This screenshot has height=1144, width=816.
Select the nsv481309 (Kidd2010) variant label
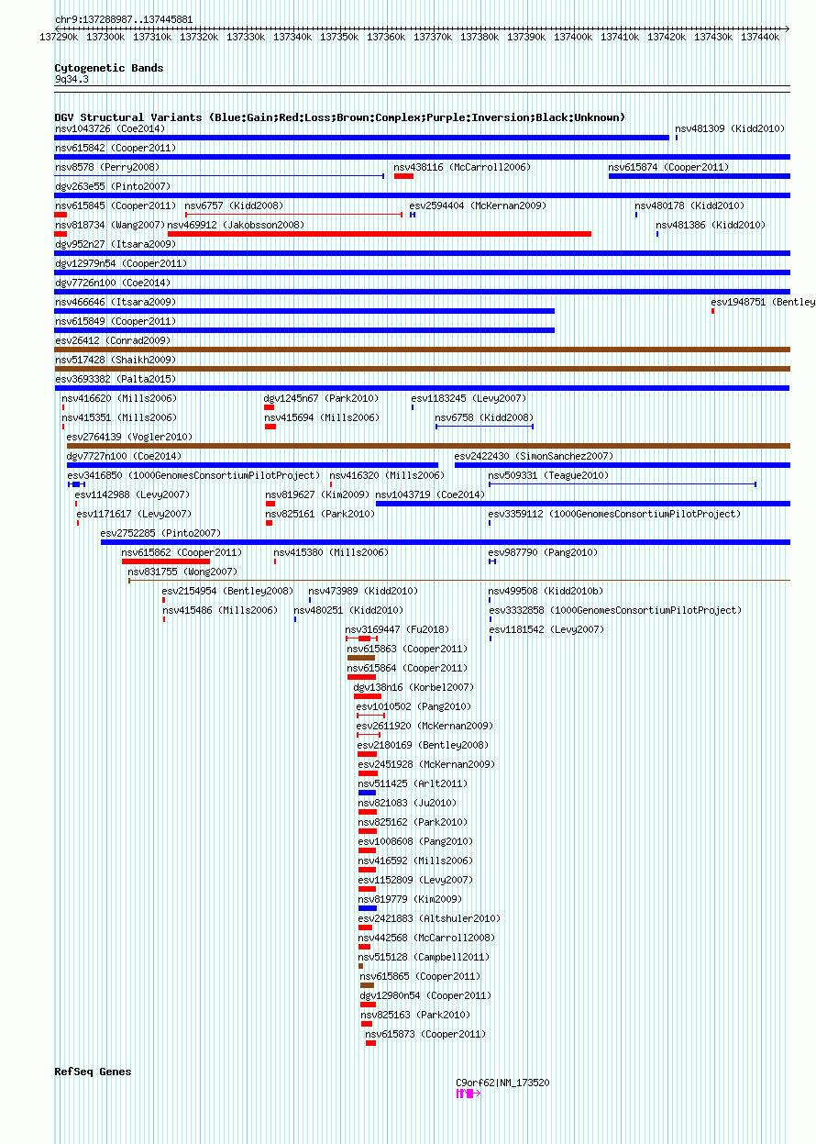click(x=731, y=129)
